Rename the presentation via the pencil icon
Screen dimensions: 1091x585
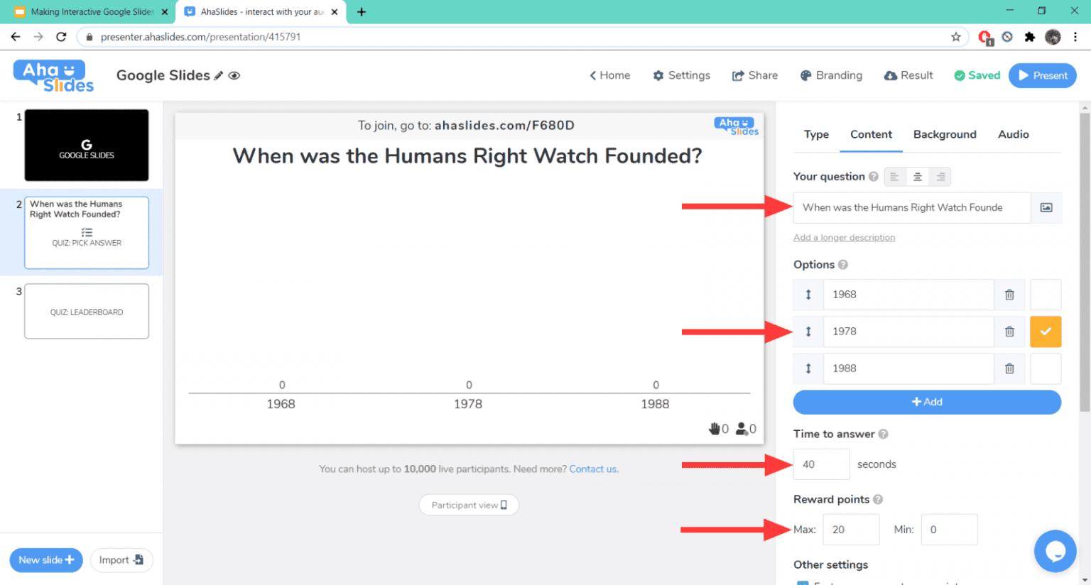pyautogui.click(x=218, y=75)
